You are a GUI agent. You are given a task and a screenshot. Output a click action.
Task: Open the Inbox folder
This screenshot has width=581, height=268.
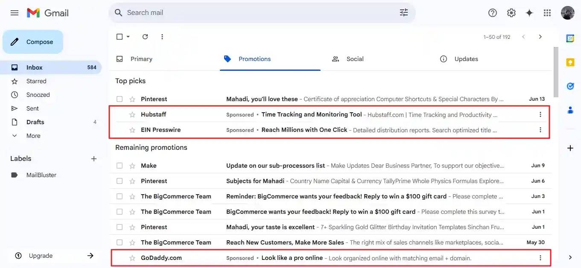[51, 67]
